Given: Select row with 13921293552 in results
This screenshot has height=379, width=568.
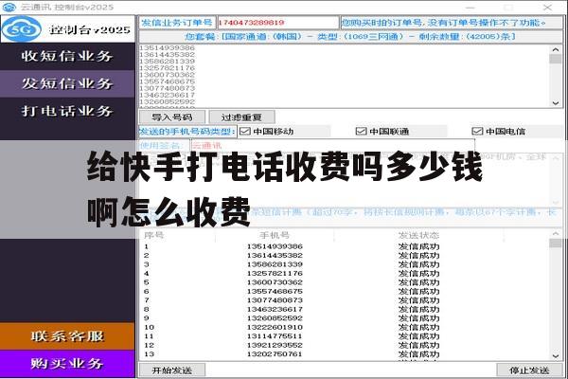Looking at the screenshot, I should [345, 345].
